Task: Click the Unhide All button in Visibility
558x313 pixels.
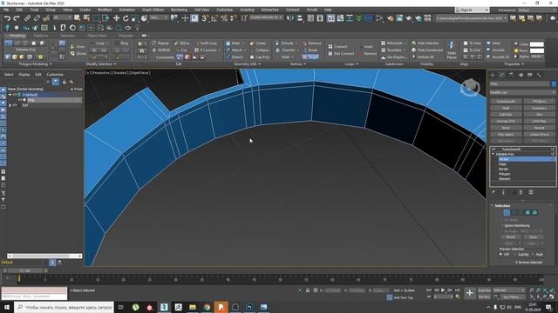Action: [x=423, y=57]
